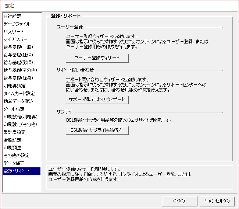Select 自社設定 in the settings list
239x209 pixels.
(x=13, y=16)
